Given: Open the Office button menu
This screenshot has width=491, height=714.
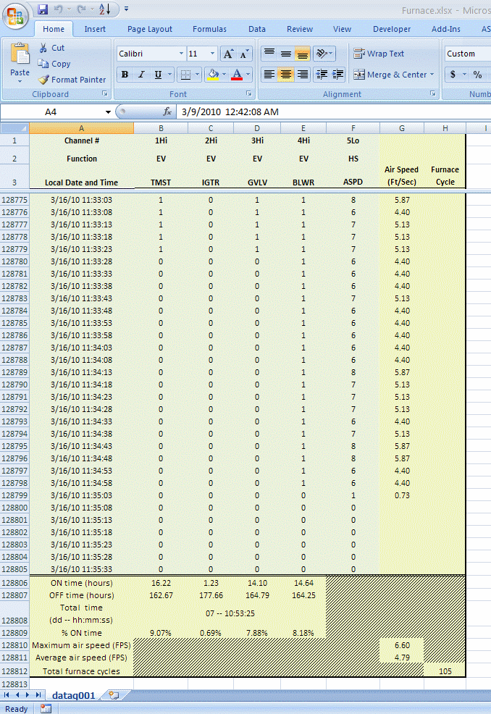Looking at the screenshot, I should 15,16.
